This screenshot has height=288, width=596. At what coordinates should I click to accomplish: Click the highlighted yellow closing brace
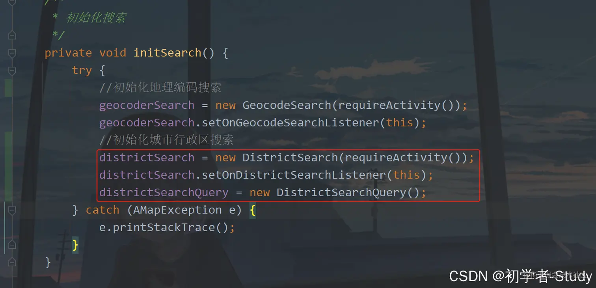[75, 245]
